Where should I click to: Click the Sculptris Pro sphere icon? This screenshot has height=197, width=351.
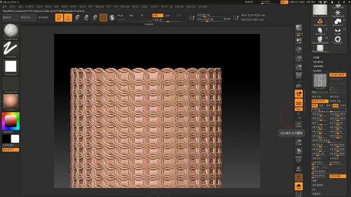(112, 18)
